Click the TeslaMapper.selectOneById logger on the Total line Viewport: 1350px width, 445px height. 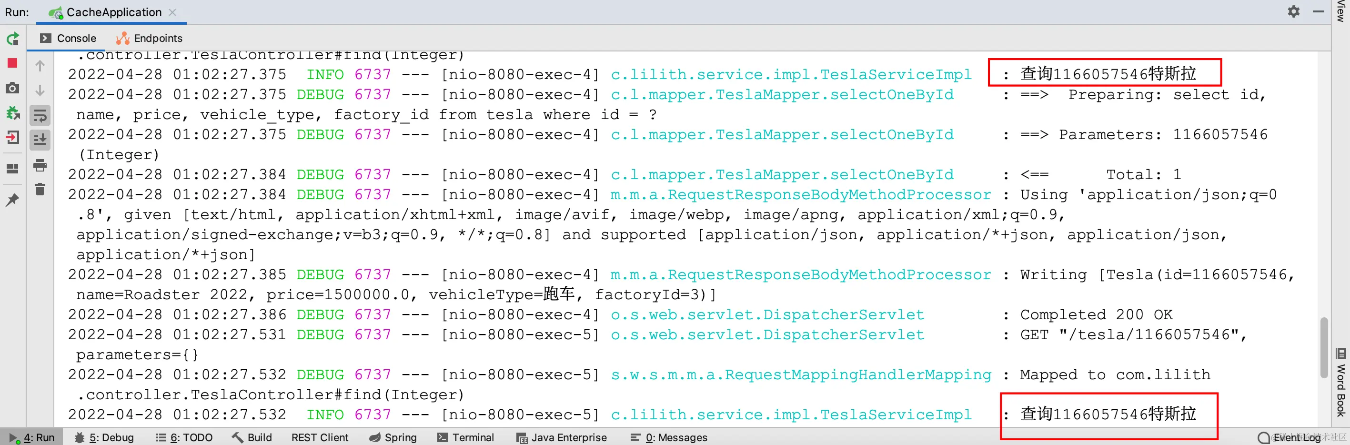point(782,174)
